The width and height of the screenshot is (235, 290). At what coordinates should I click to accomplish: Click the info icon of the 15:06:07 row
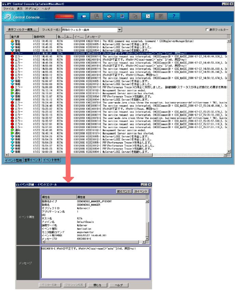[12, 81]
